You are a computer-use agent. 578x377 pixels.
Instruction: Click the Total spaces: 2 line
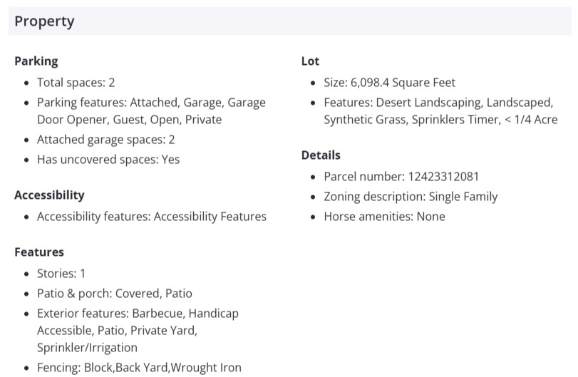tap(76, 83)
